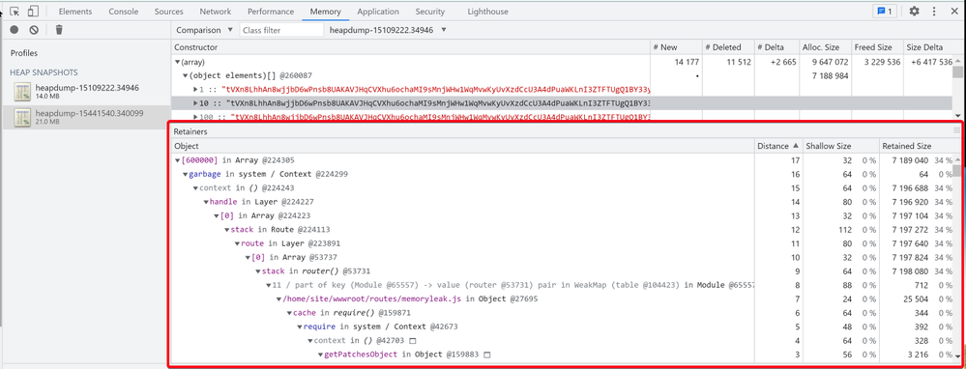Open the Network tab

[215, 11]
